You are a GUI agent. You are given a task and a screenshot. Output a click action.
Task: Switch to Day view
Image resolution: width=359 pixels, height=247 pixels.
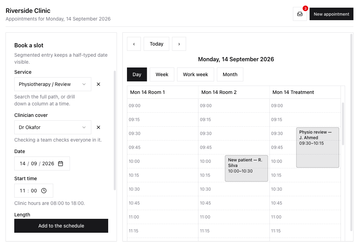click(137, 74)
